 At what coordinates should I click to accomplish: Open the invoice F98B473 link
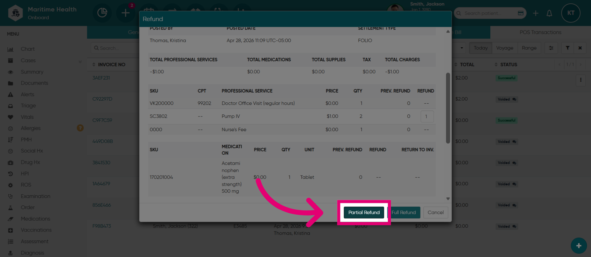(x=102, y=226)
